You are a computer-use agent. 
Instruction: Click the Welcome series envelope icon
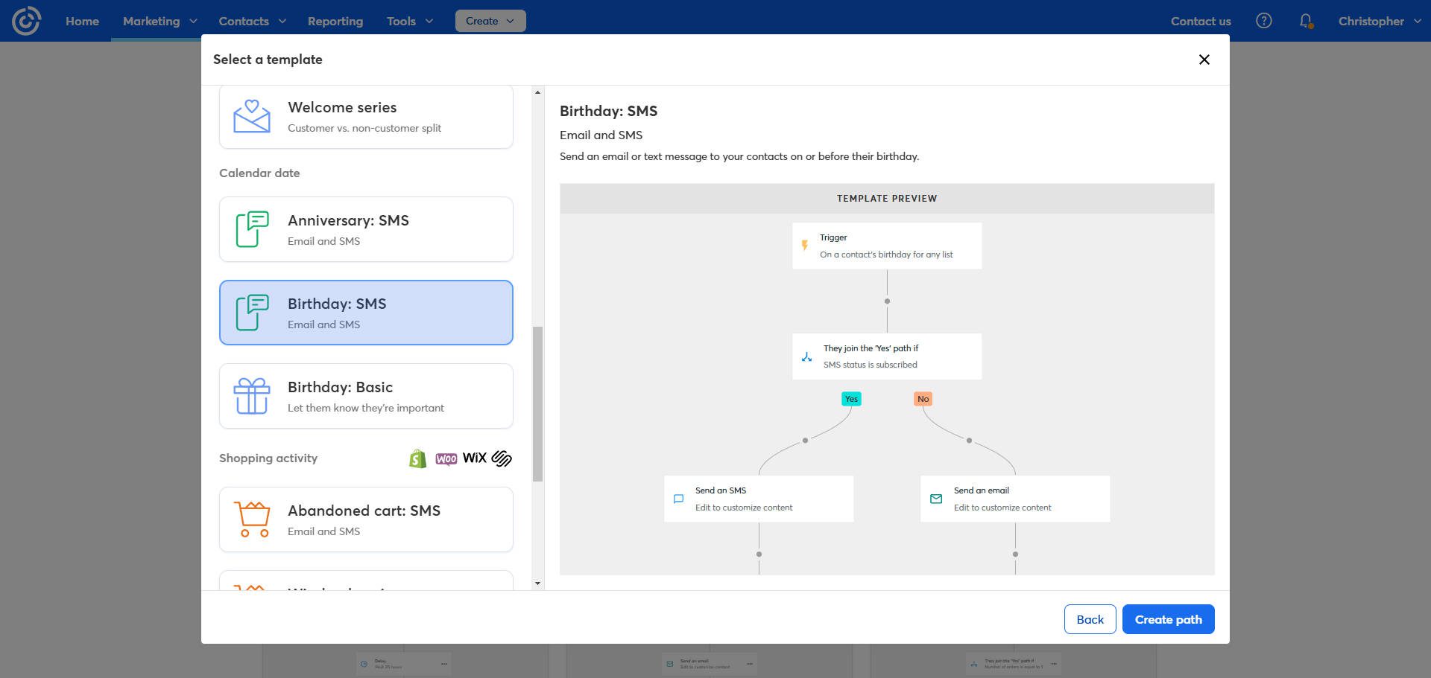(251, 116)
